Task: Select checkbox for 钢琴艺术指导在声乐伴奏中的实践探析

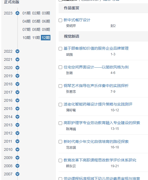Action: tap(60, 86)
